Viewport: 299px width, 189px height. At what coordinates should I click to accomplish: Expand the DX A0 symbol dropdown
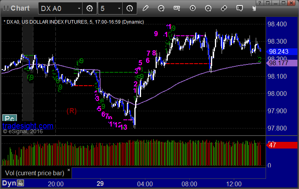pyautogui.click(x=79, y=8)
